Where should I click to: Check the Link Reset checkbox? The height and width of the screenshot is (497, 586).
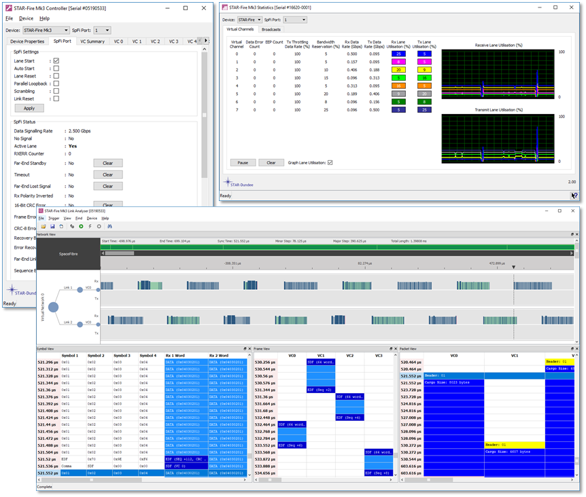coord(56,99)
